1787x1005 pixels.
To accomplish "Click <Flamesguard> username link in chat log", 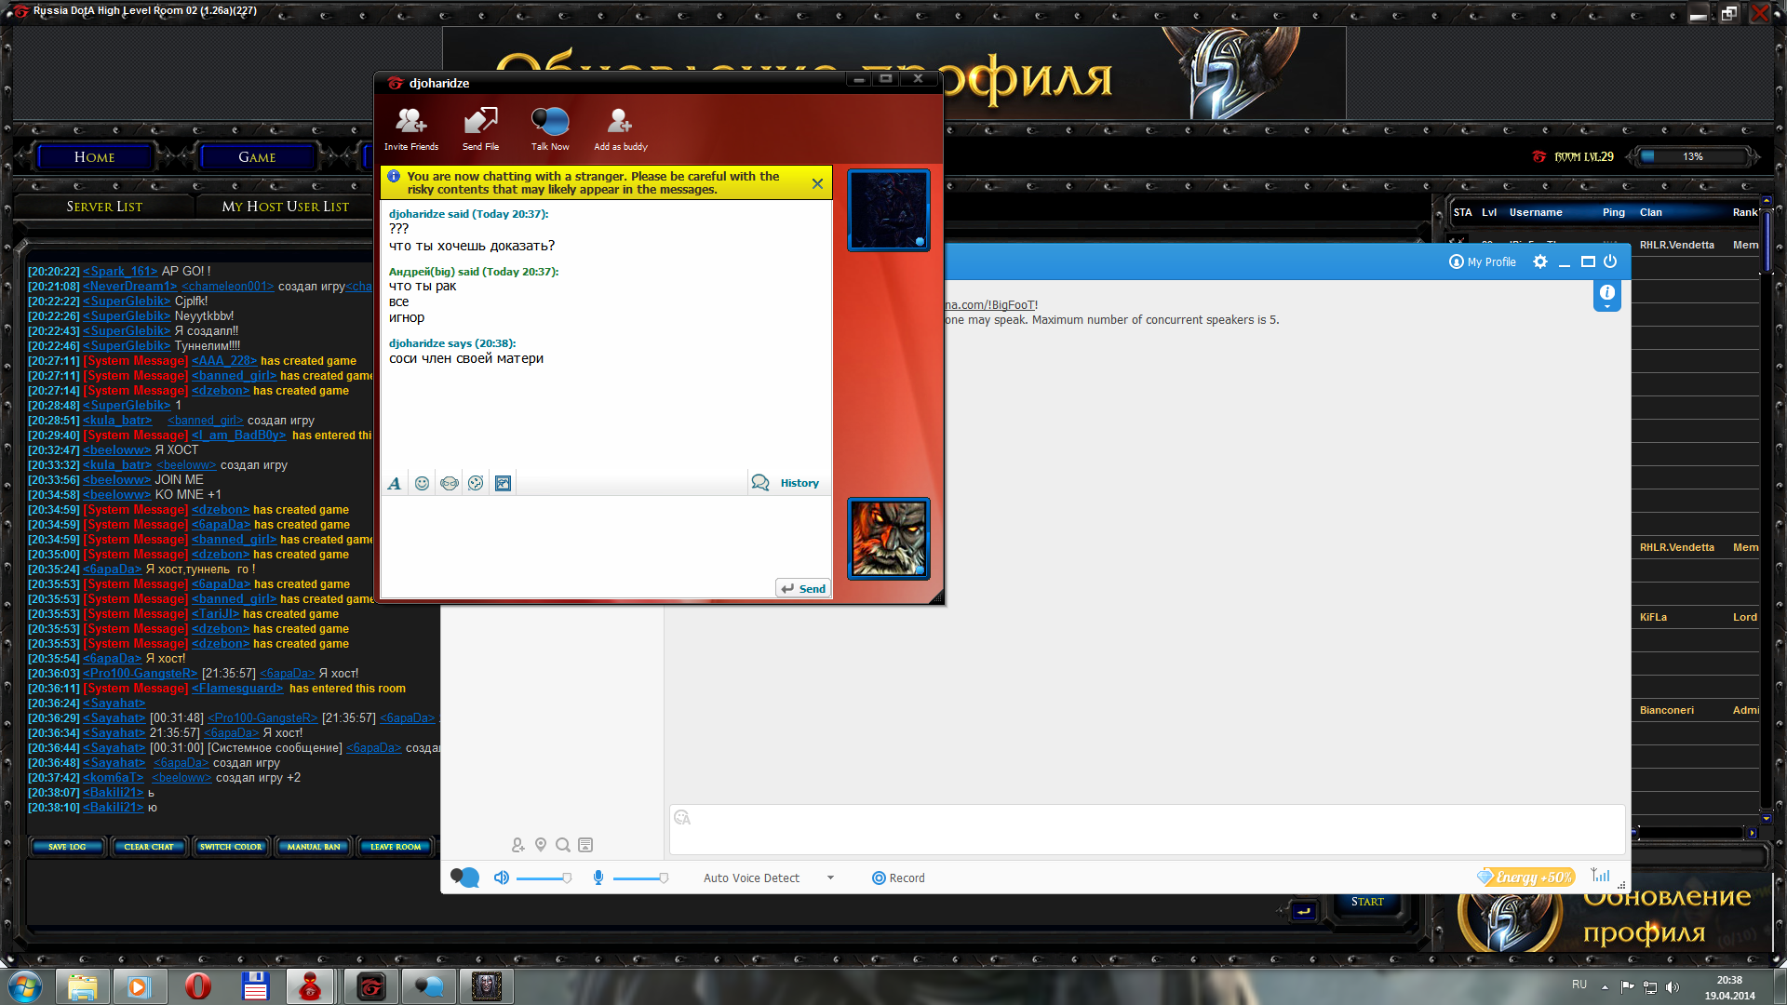I will point(237,689).
